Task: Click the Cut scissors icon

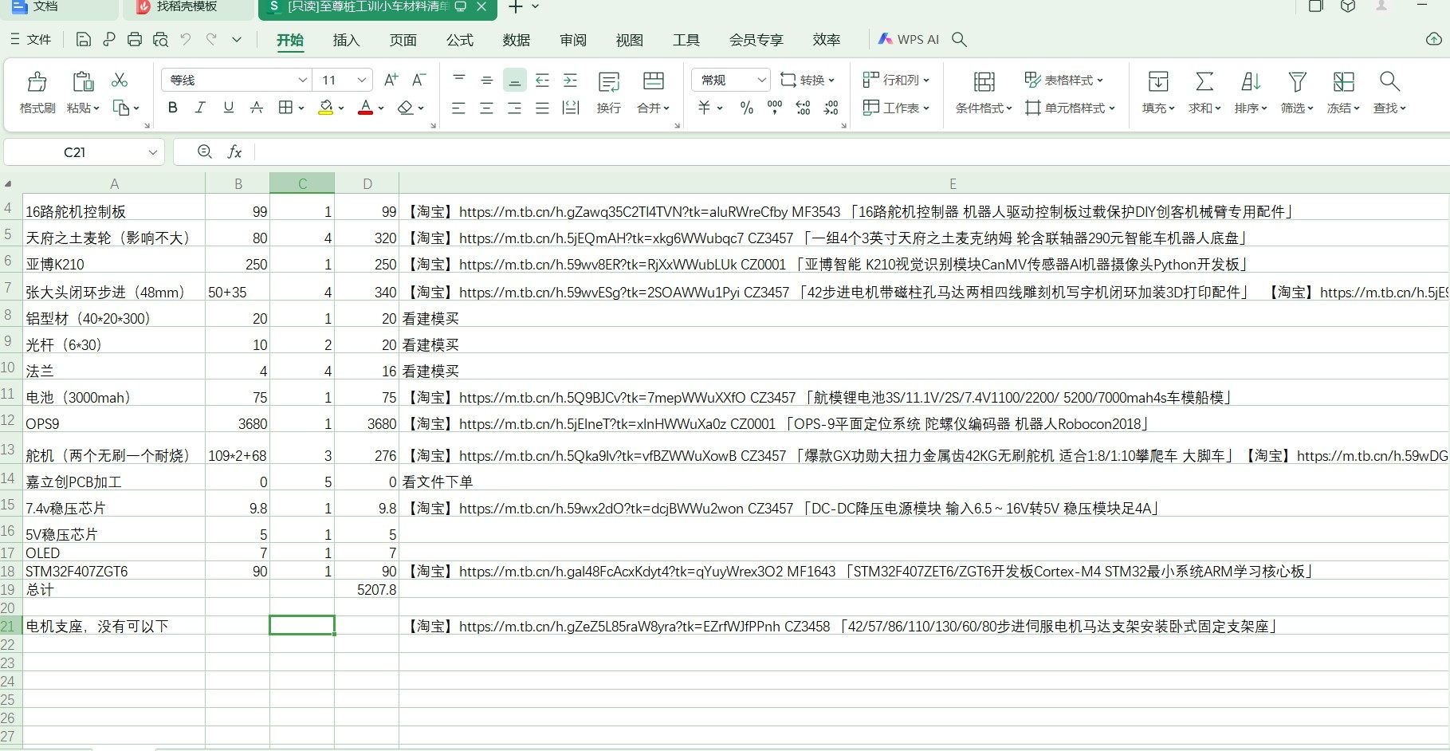Action: [120, 80]
